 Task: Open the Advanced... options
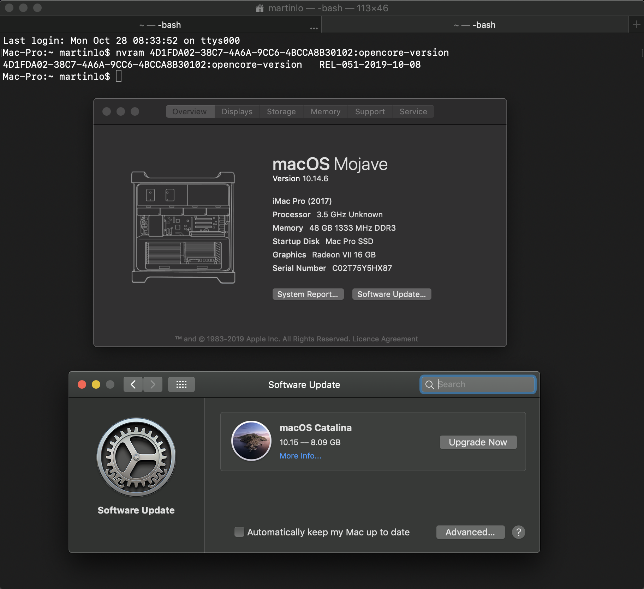(x=470, y=532)
